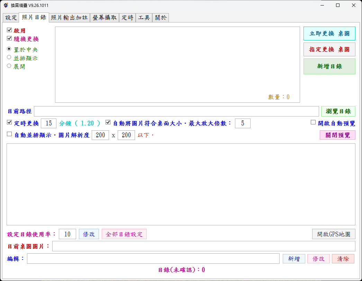Click the 清除 button
Screen dimensions: 362x281
click(x=343, y=259)
